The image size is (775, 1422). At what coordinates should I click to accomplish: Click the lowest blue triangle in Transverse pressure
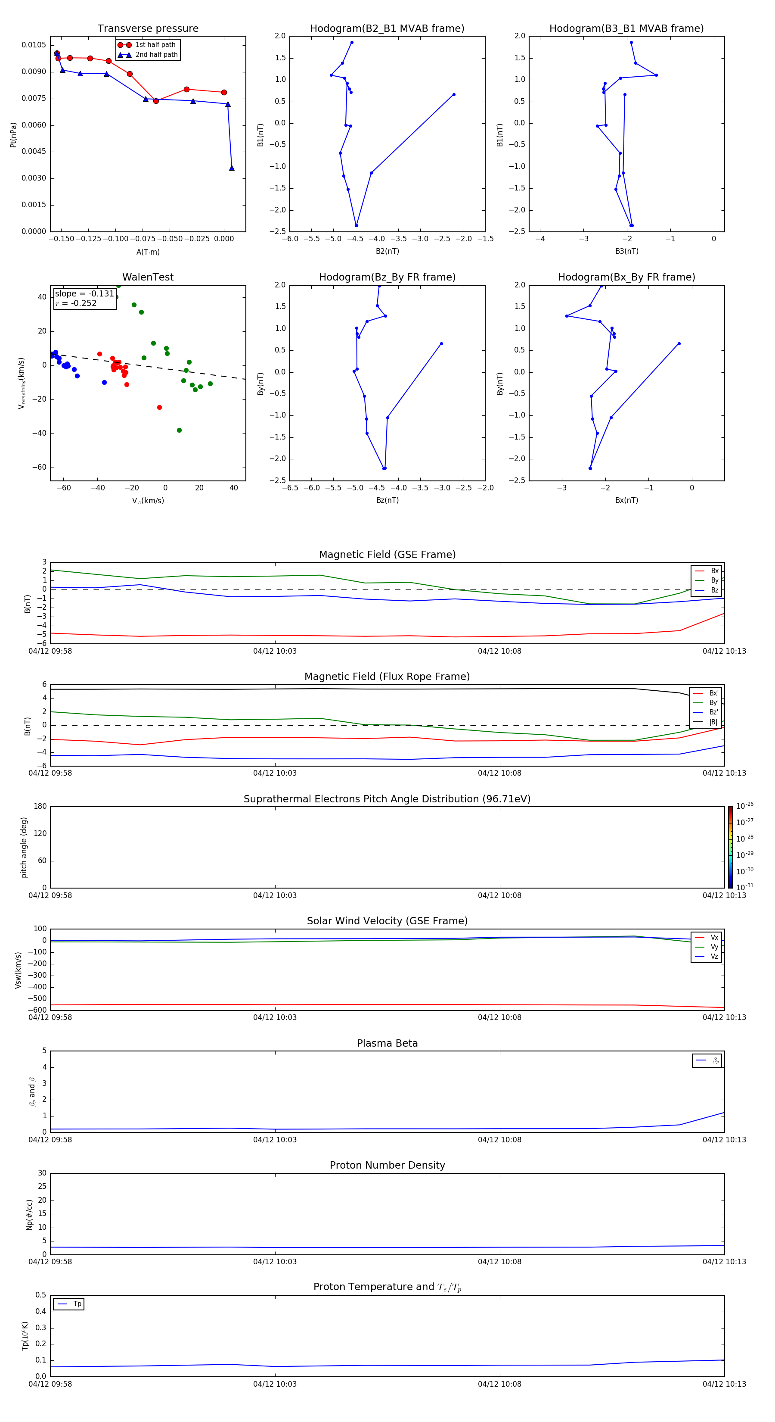coord(232,168)
